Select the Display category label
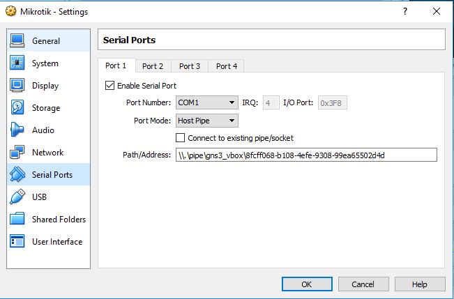 [x=45, y=86]
